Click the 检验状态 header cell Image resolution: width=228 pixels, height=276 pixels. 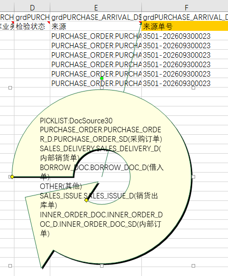(x=32, y=26)
